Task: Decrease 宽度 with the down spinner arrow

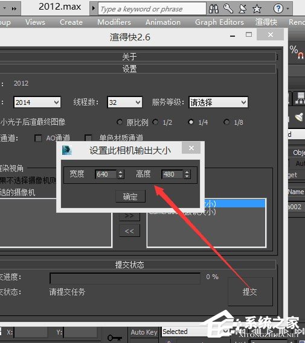Action: 121,177
